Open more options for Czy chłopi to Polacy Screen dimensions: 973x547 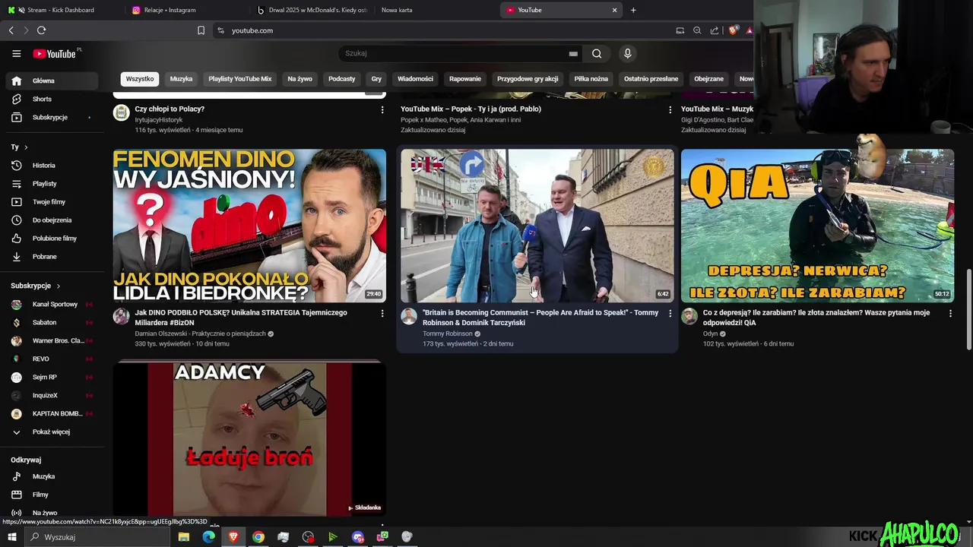382,109
